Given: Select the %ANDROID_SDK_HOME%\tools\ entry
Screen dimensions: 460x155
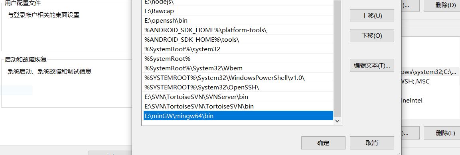Looking at the screenshot, I should tap(238, 39).
